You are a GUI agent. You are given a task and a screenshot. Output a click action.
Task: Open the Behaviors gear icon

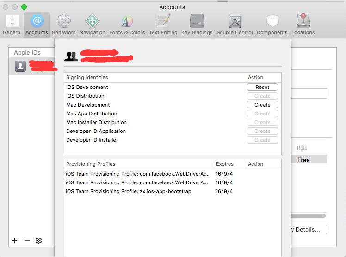[63, 25]
